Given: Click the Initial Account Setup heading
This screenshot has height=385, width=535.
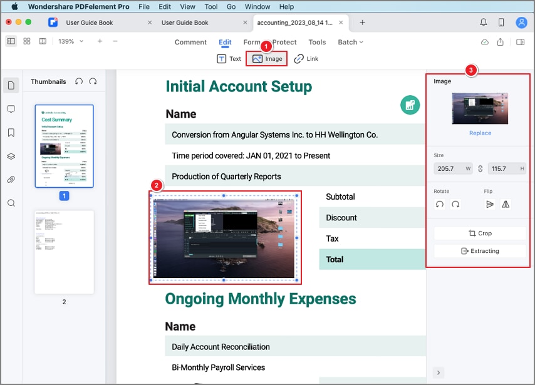Looking at the screenshot, I should tap(239, 86).
